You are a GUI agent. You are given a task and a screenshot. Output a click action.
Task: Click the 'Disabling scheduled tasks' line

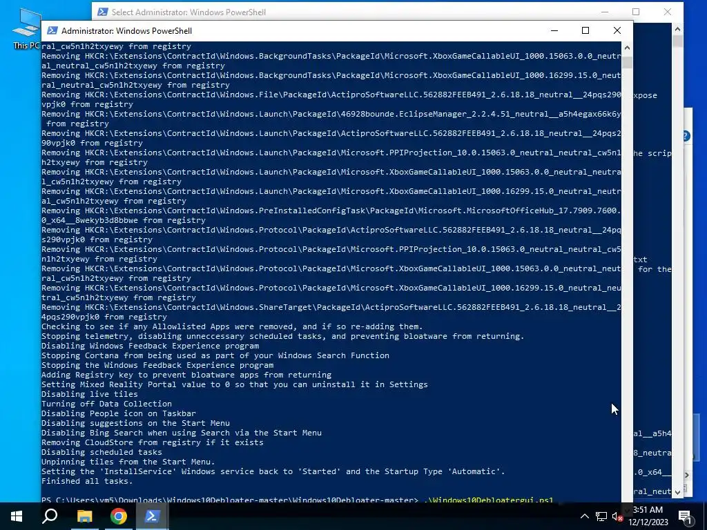click(x=101, y=452)
